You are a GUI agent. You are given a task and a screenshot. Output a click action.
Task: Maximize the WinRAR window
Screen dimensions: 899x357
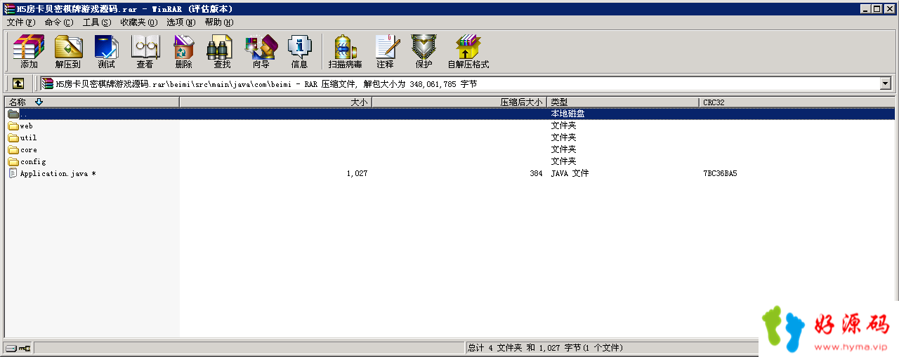[877, 9]
